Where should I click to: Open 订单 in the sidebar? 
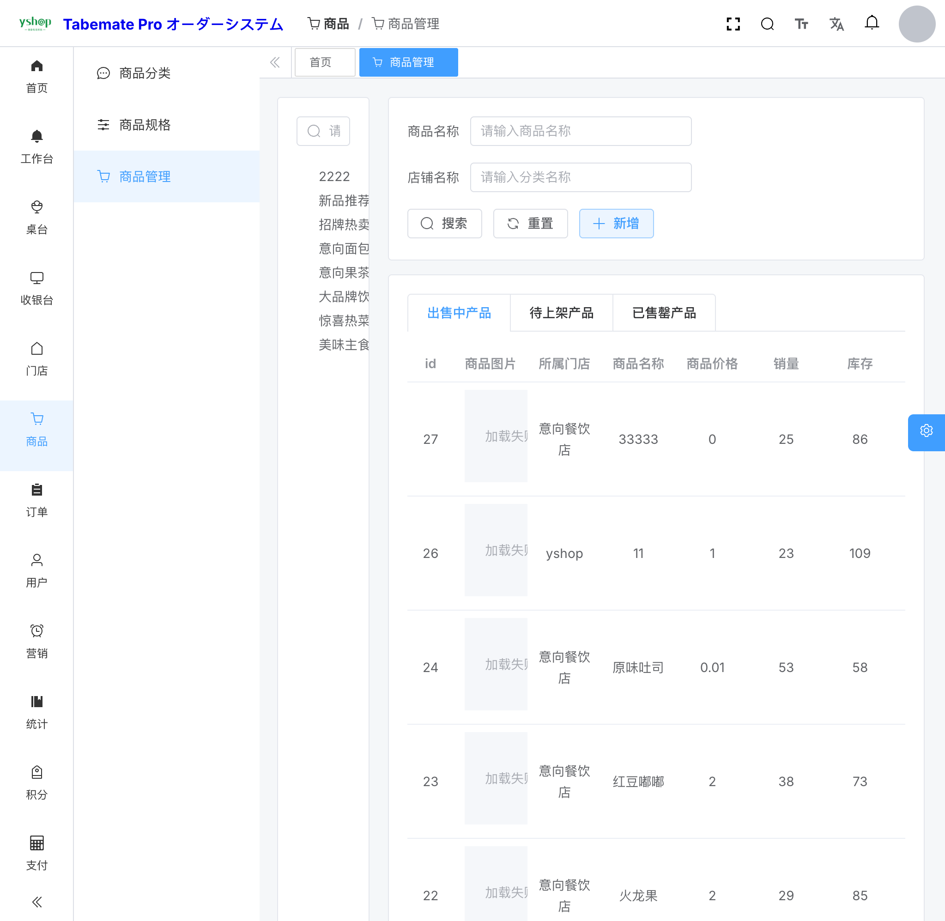(37, 500)
